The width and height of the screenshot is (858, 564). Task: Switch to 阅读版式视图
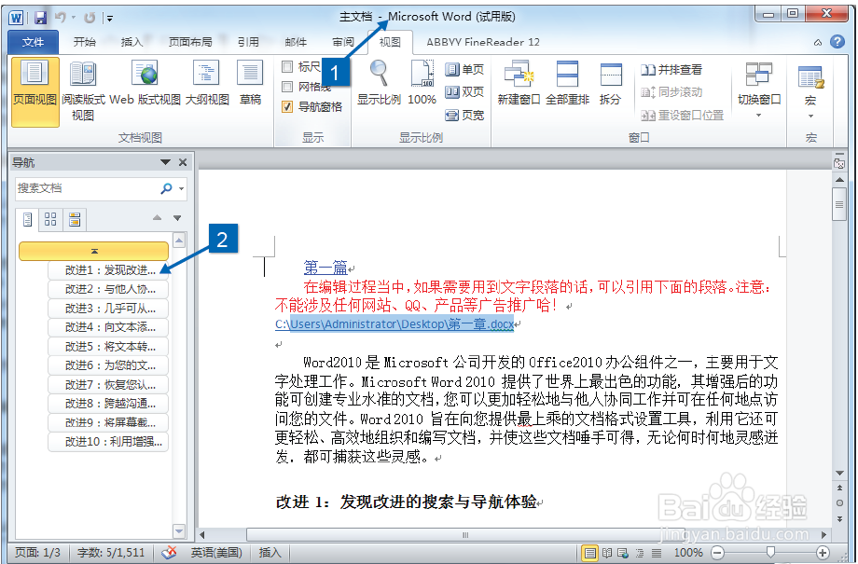pyautogui.click(x=83, y=92)
